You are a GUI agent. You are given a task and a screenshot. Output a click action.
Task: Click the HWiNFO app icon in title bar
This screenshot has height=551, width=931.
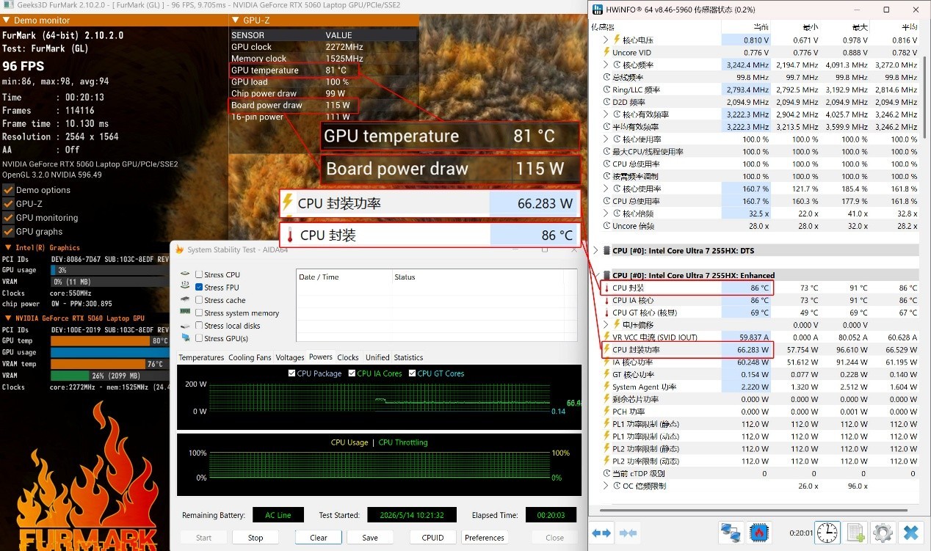598,10
